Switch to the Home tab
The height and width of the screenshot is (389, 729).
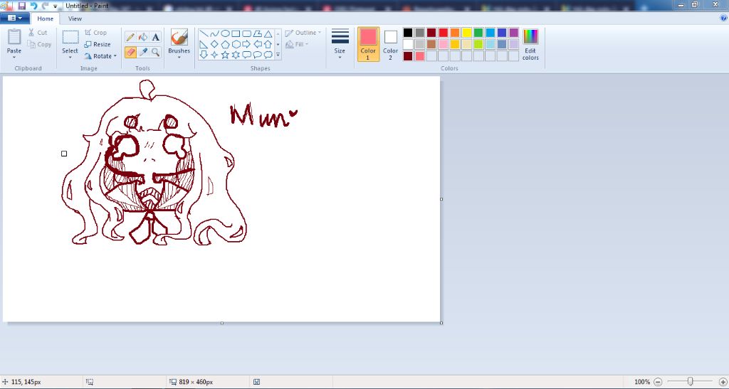pyautogui.click(x=45, y=18)
